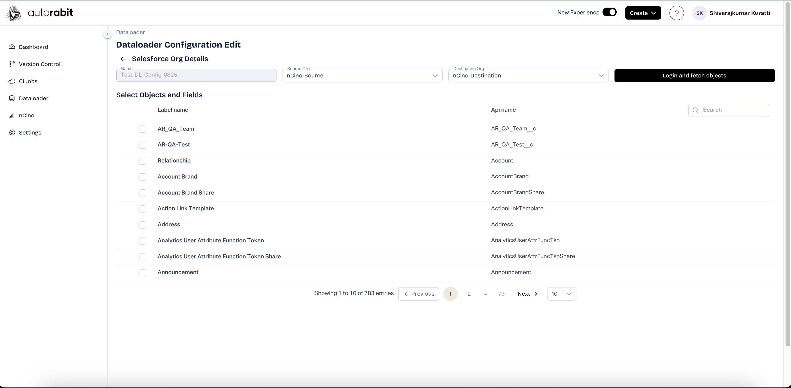This screenshot has height=388, width=791.
Task: Go to page 2 of entries
Action: click(x=469, y=294)
